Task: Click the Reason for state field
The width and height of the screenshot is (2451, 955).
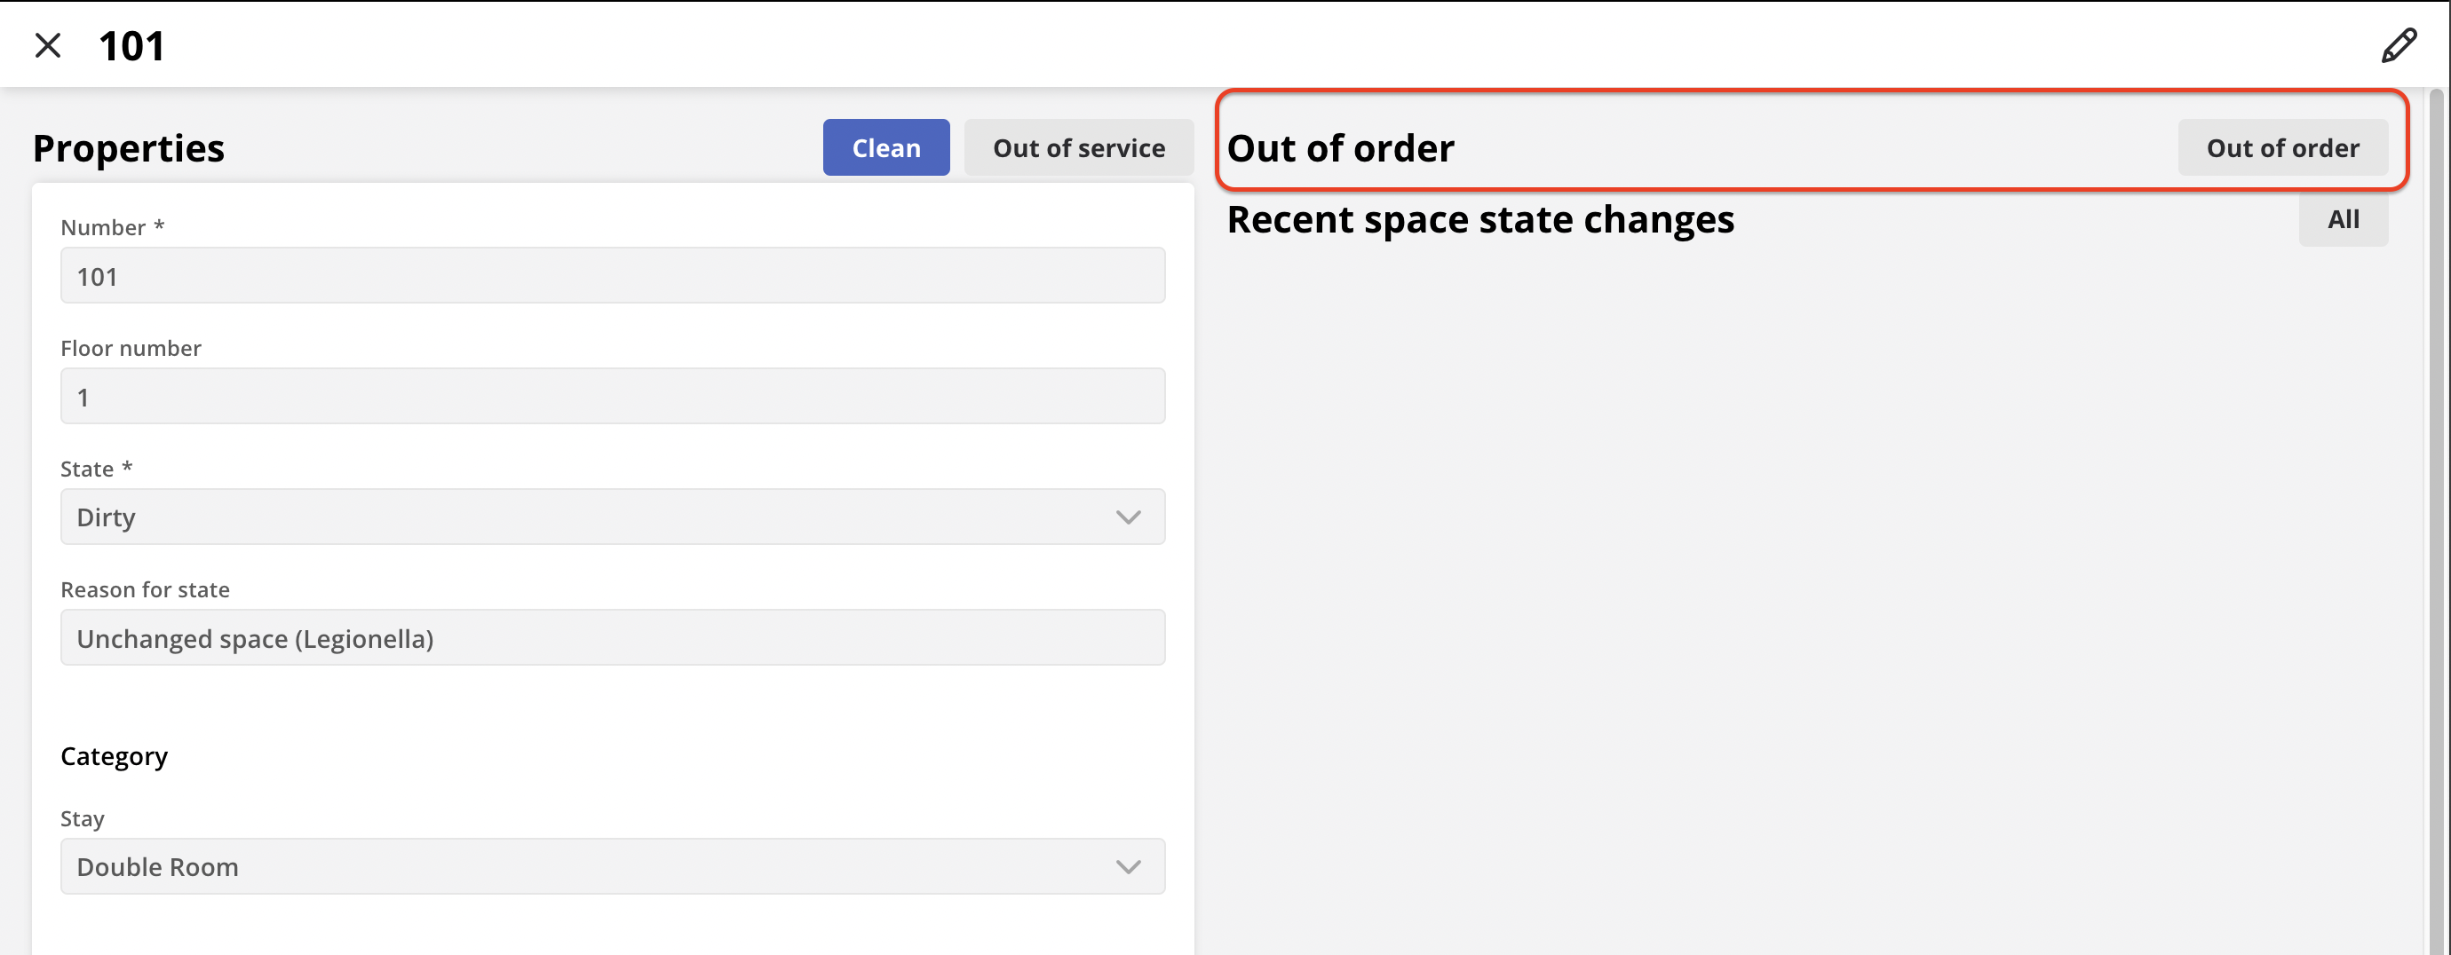Action: [612, 638]
